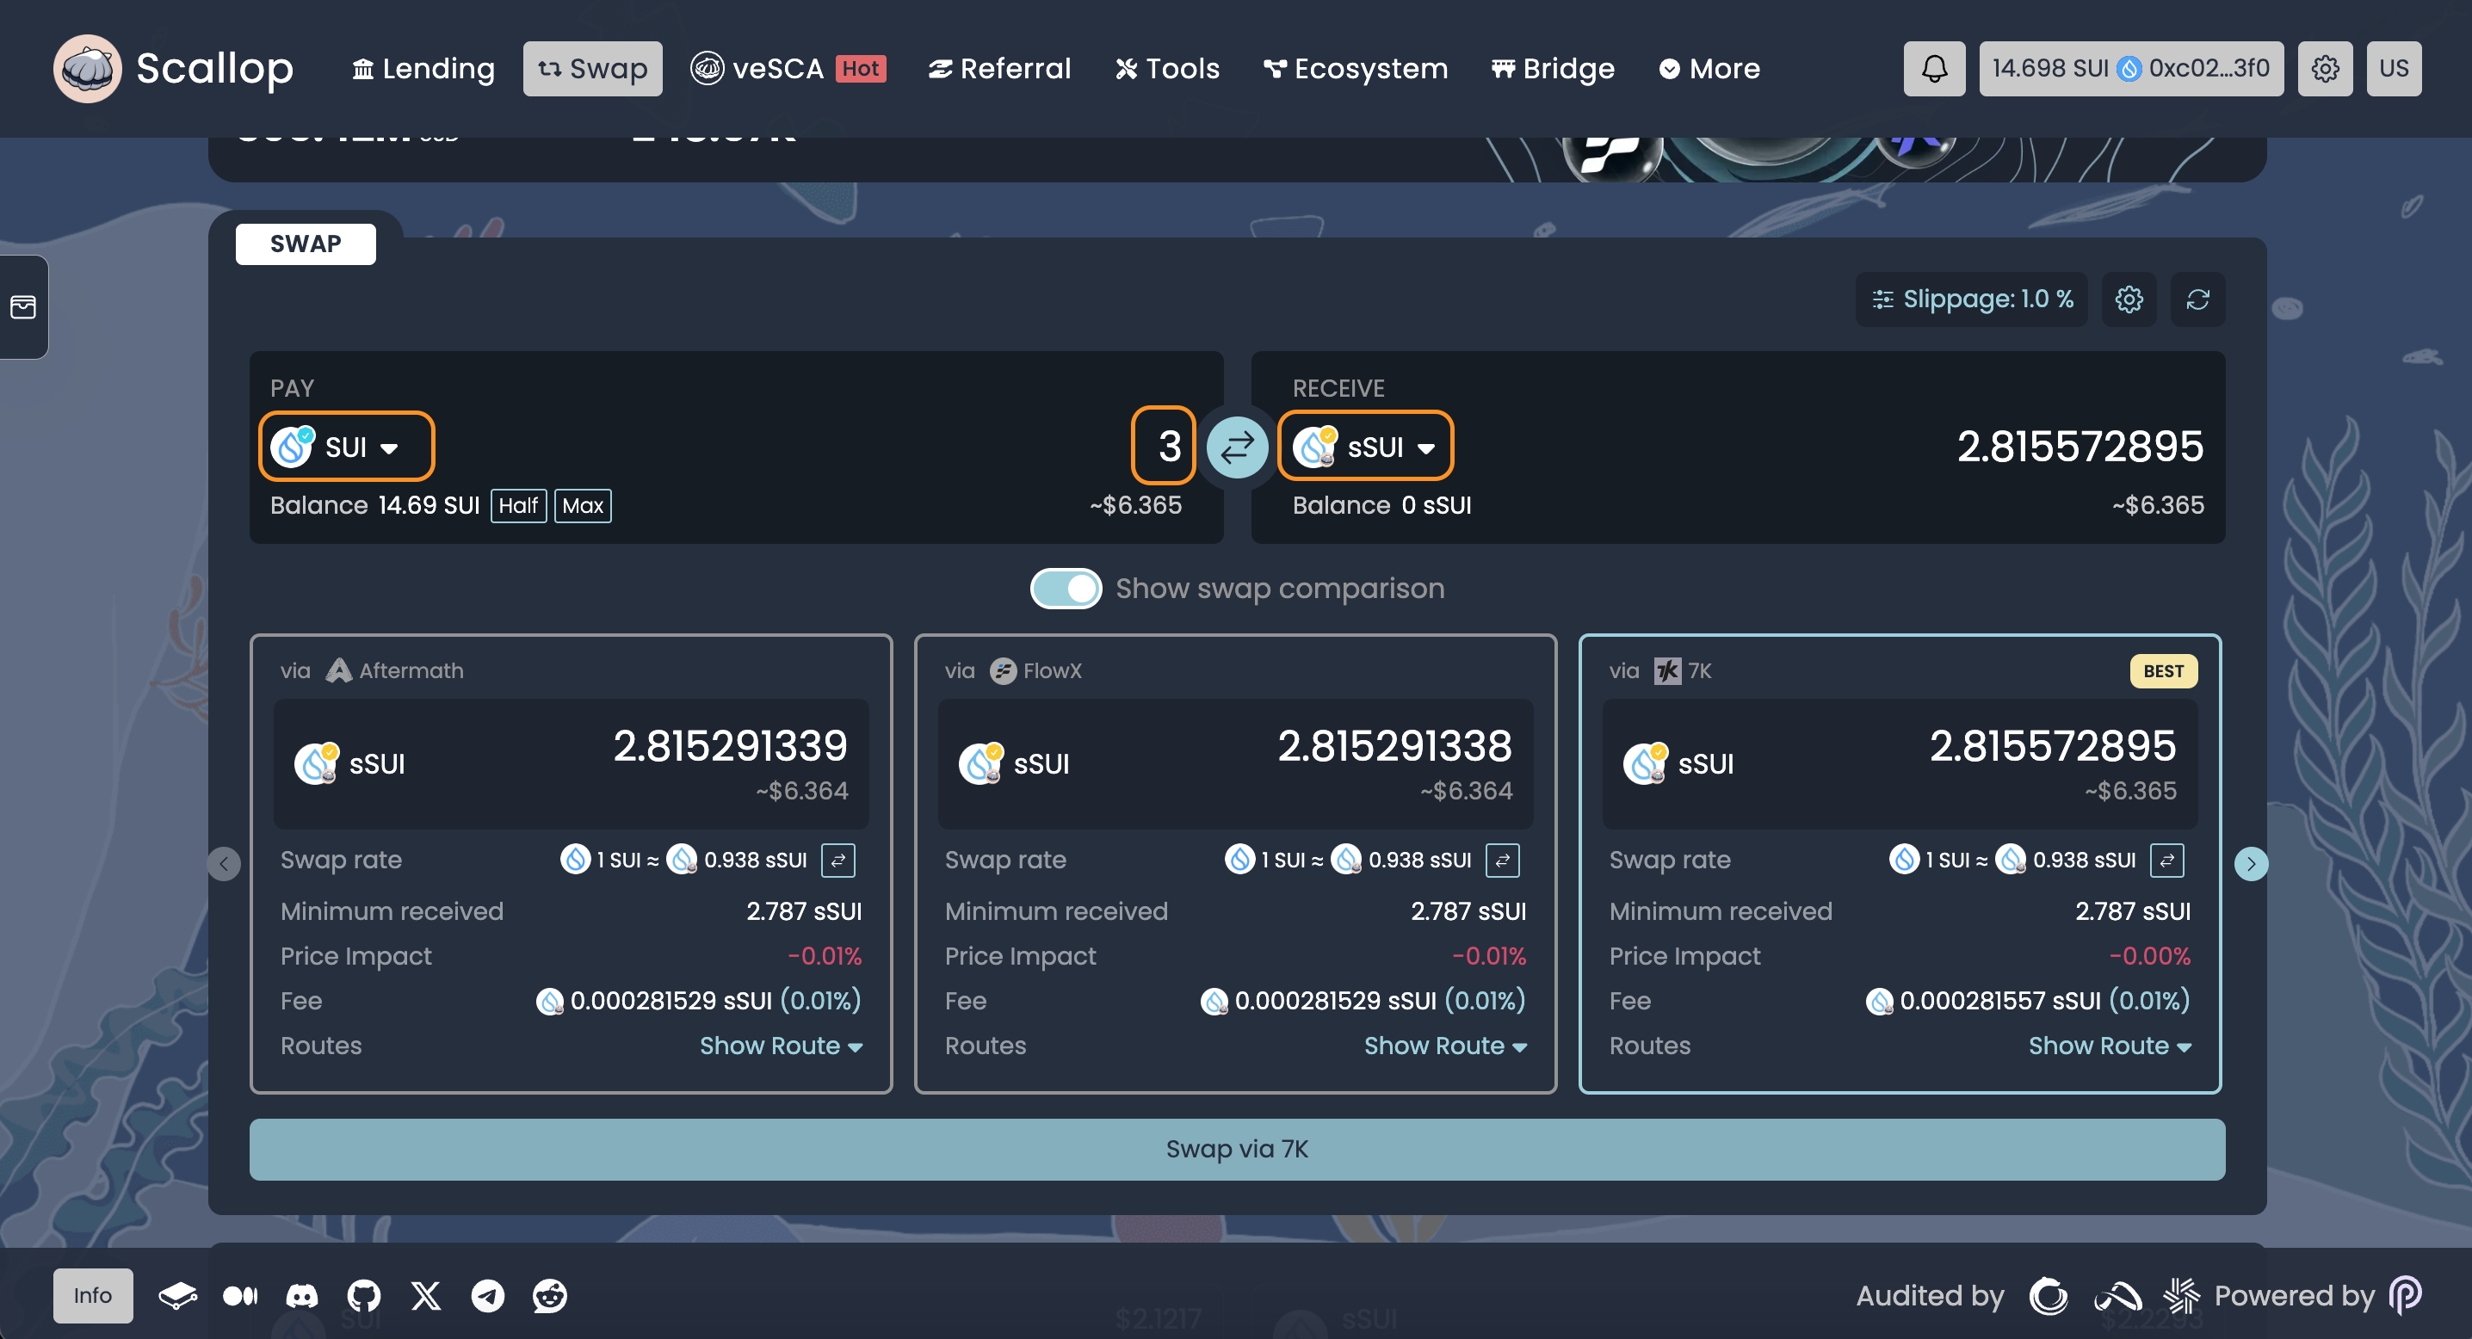The height and width of the screenshot is (1339, 2472).
Task: Select the FlowX route card
Action: (1235, 863)
